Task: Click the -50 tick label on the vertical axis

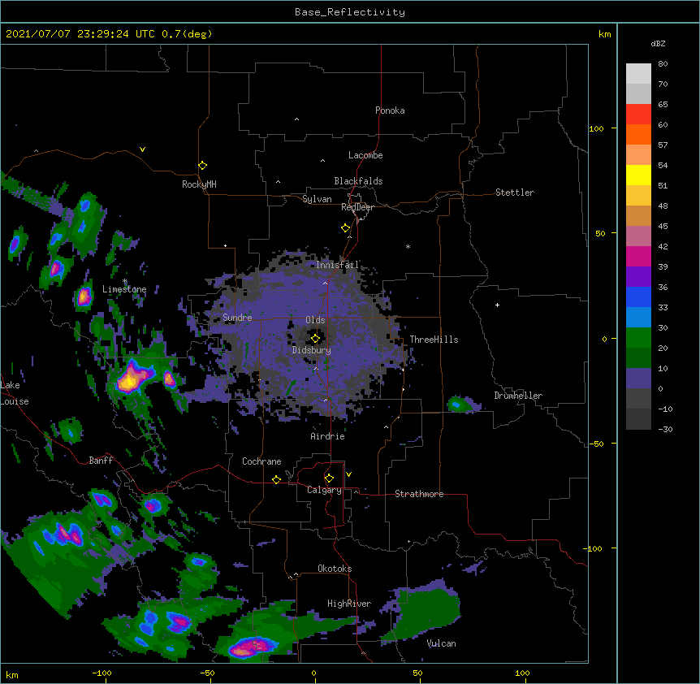Action: coord(596,444)
